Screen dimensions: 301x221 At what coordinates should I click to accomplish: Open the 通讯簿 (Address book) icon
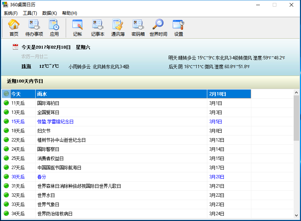[118, 28]
